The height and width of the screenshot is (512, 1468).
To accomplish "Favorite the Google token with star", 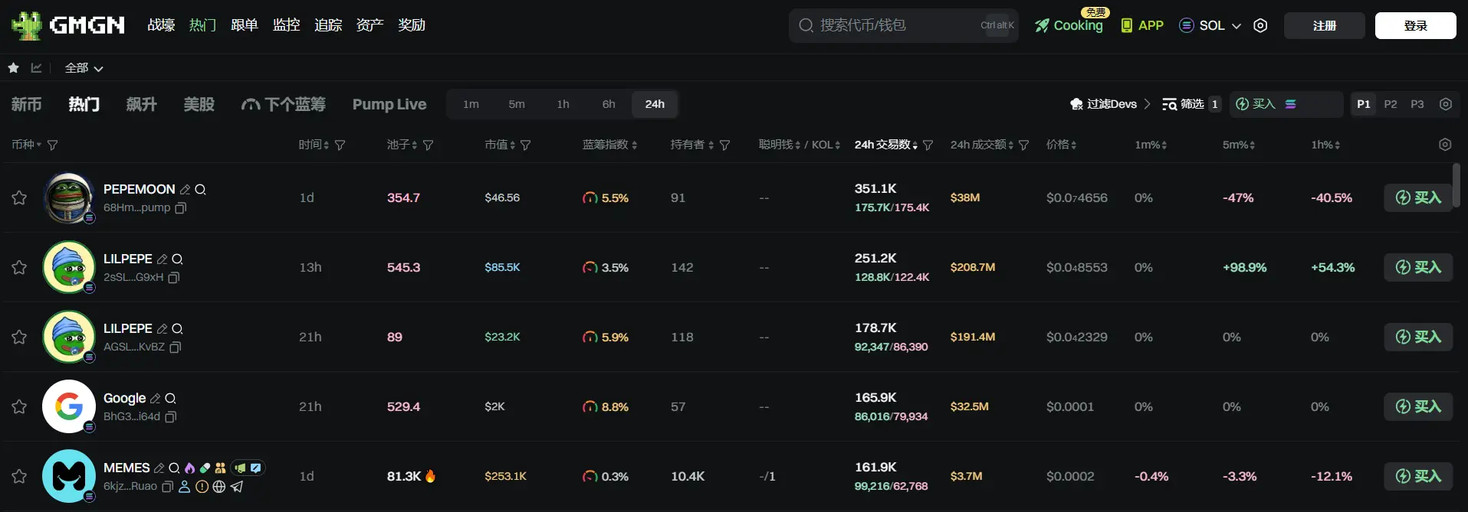I will (19, 407).
